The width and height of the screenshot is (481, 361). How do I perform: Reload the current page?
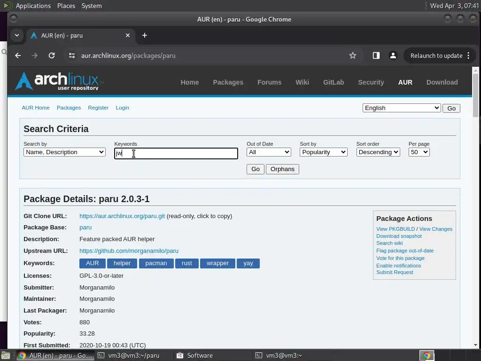52,55
